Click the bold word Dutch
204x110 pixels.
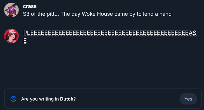pos(67,99)
